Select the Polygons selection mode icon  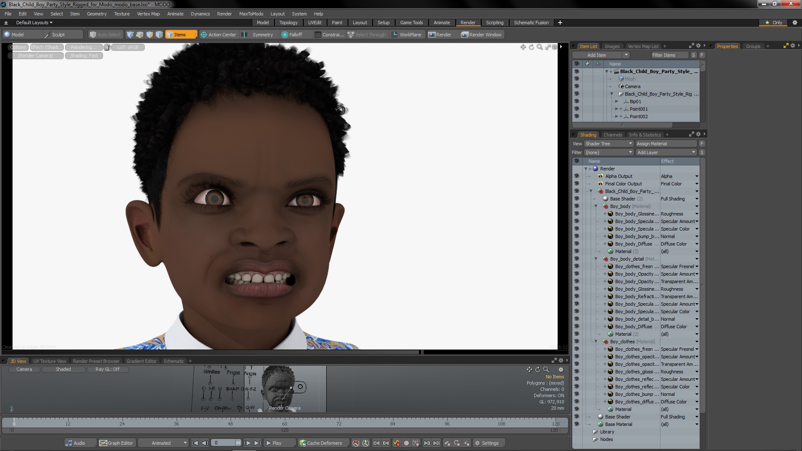[x=150, y=35]
